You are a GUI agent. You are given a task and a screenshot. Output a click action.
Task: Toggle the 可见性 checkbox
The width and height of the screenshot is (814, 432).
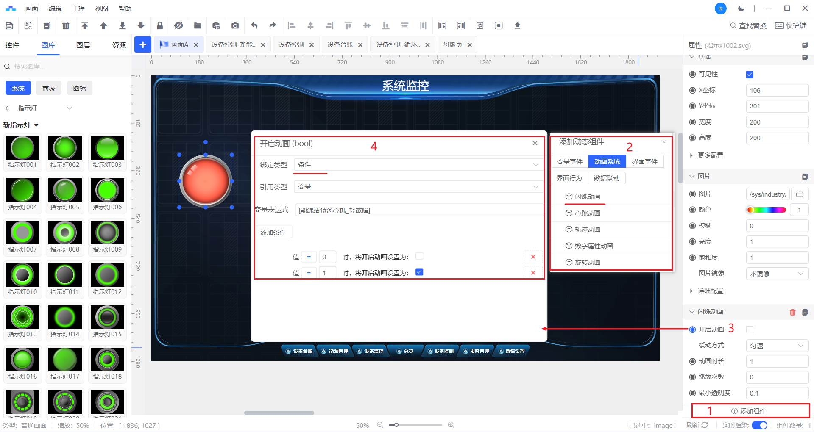750,75
